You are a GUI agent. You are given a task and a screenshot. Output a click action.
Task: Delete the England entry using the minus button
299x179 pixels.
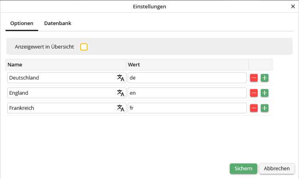(x=254, y=93)
